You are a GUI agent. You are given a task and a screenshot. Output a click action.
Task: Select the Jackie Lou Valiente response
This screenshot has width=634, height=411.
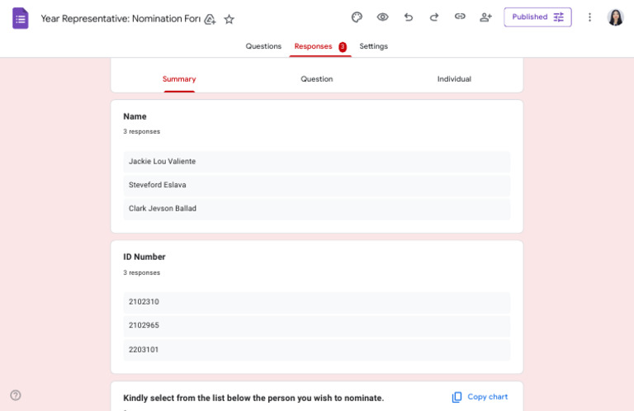[x=317, y=162]
